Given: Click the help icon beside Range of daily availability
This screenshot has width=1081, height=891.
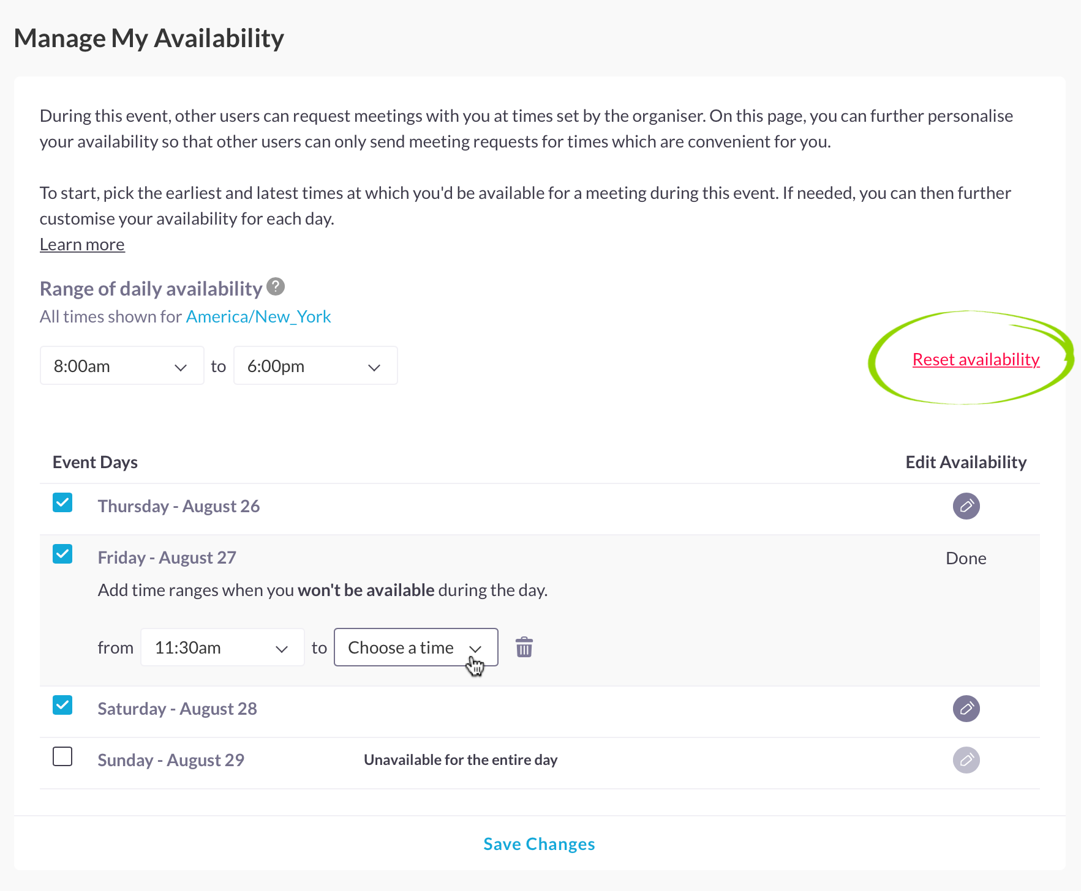Looking at the screenshot, I should pyautogui.click(x=276, y=286).
